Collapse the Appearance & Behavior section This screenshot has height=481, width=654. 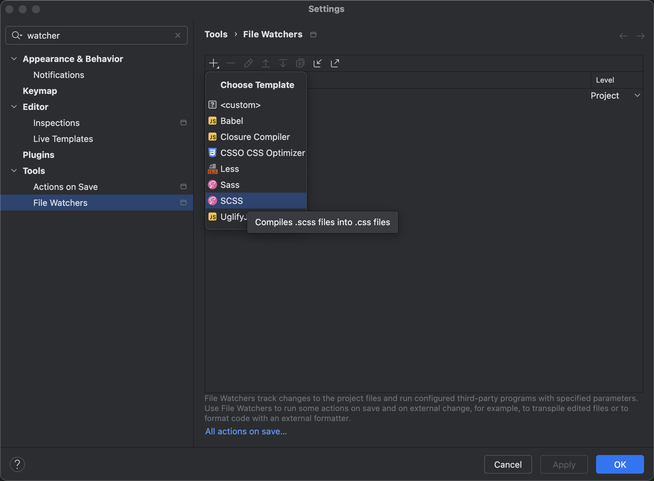click(x=14, y=59)
